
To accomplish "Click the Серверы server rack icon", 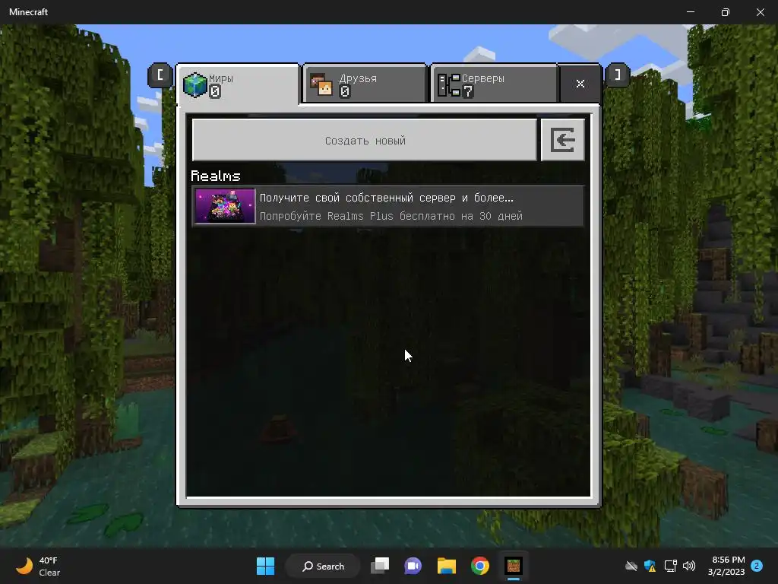I will coord(448,85).
